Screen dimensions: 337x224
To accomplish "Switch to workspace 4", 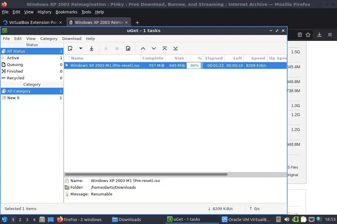I will (x=34, y=220).
